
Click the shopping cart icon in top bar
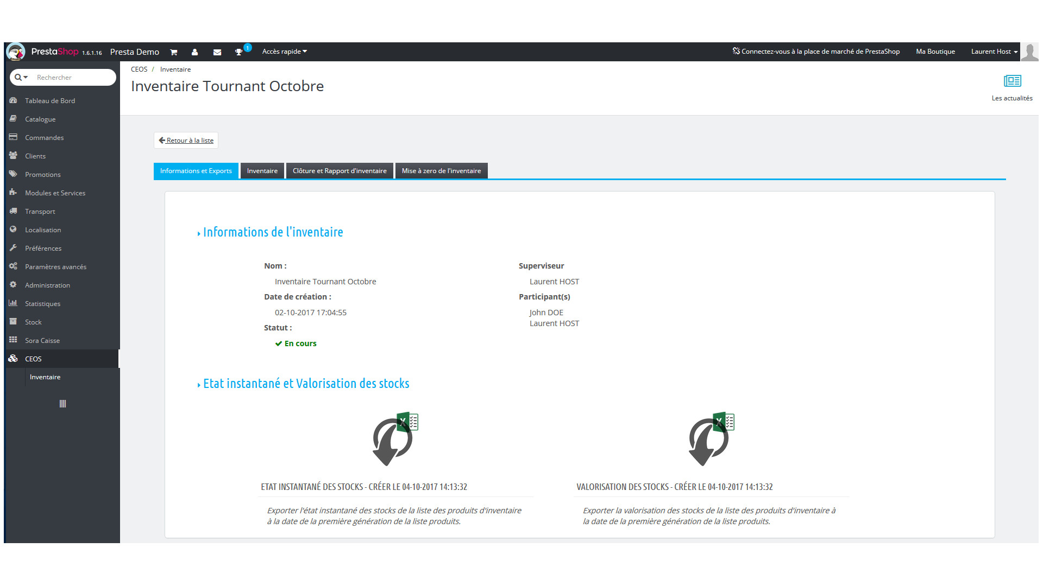174,52
